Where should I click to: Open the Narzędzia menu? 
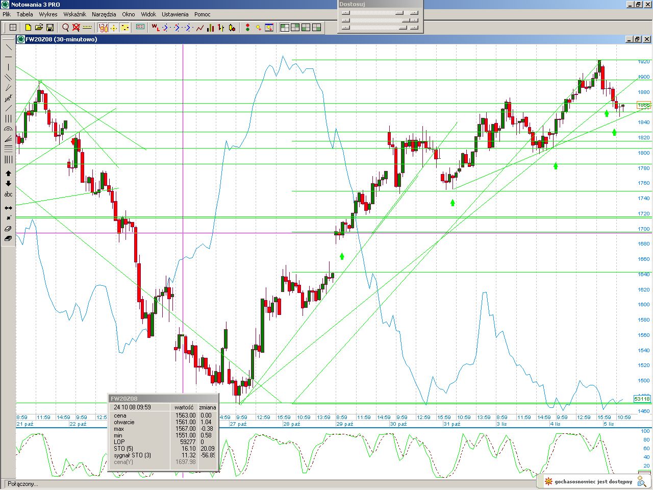point(104,14)
